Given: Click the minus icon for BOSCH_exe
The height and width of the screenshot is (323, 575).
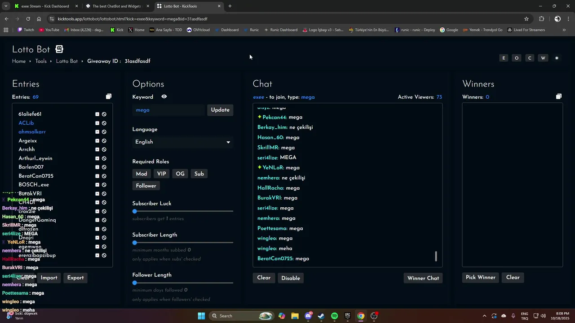Looking at the screenshot, I should (x=97, y=185).
